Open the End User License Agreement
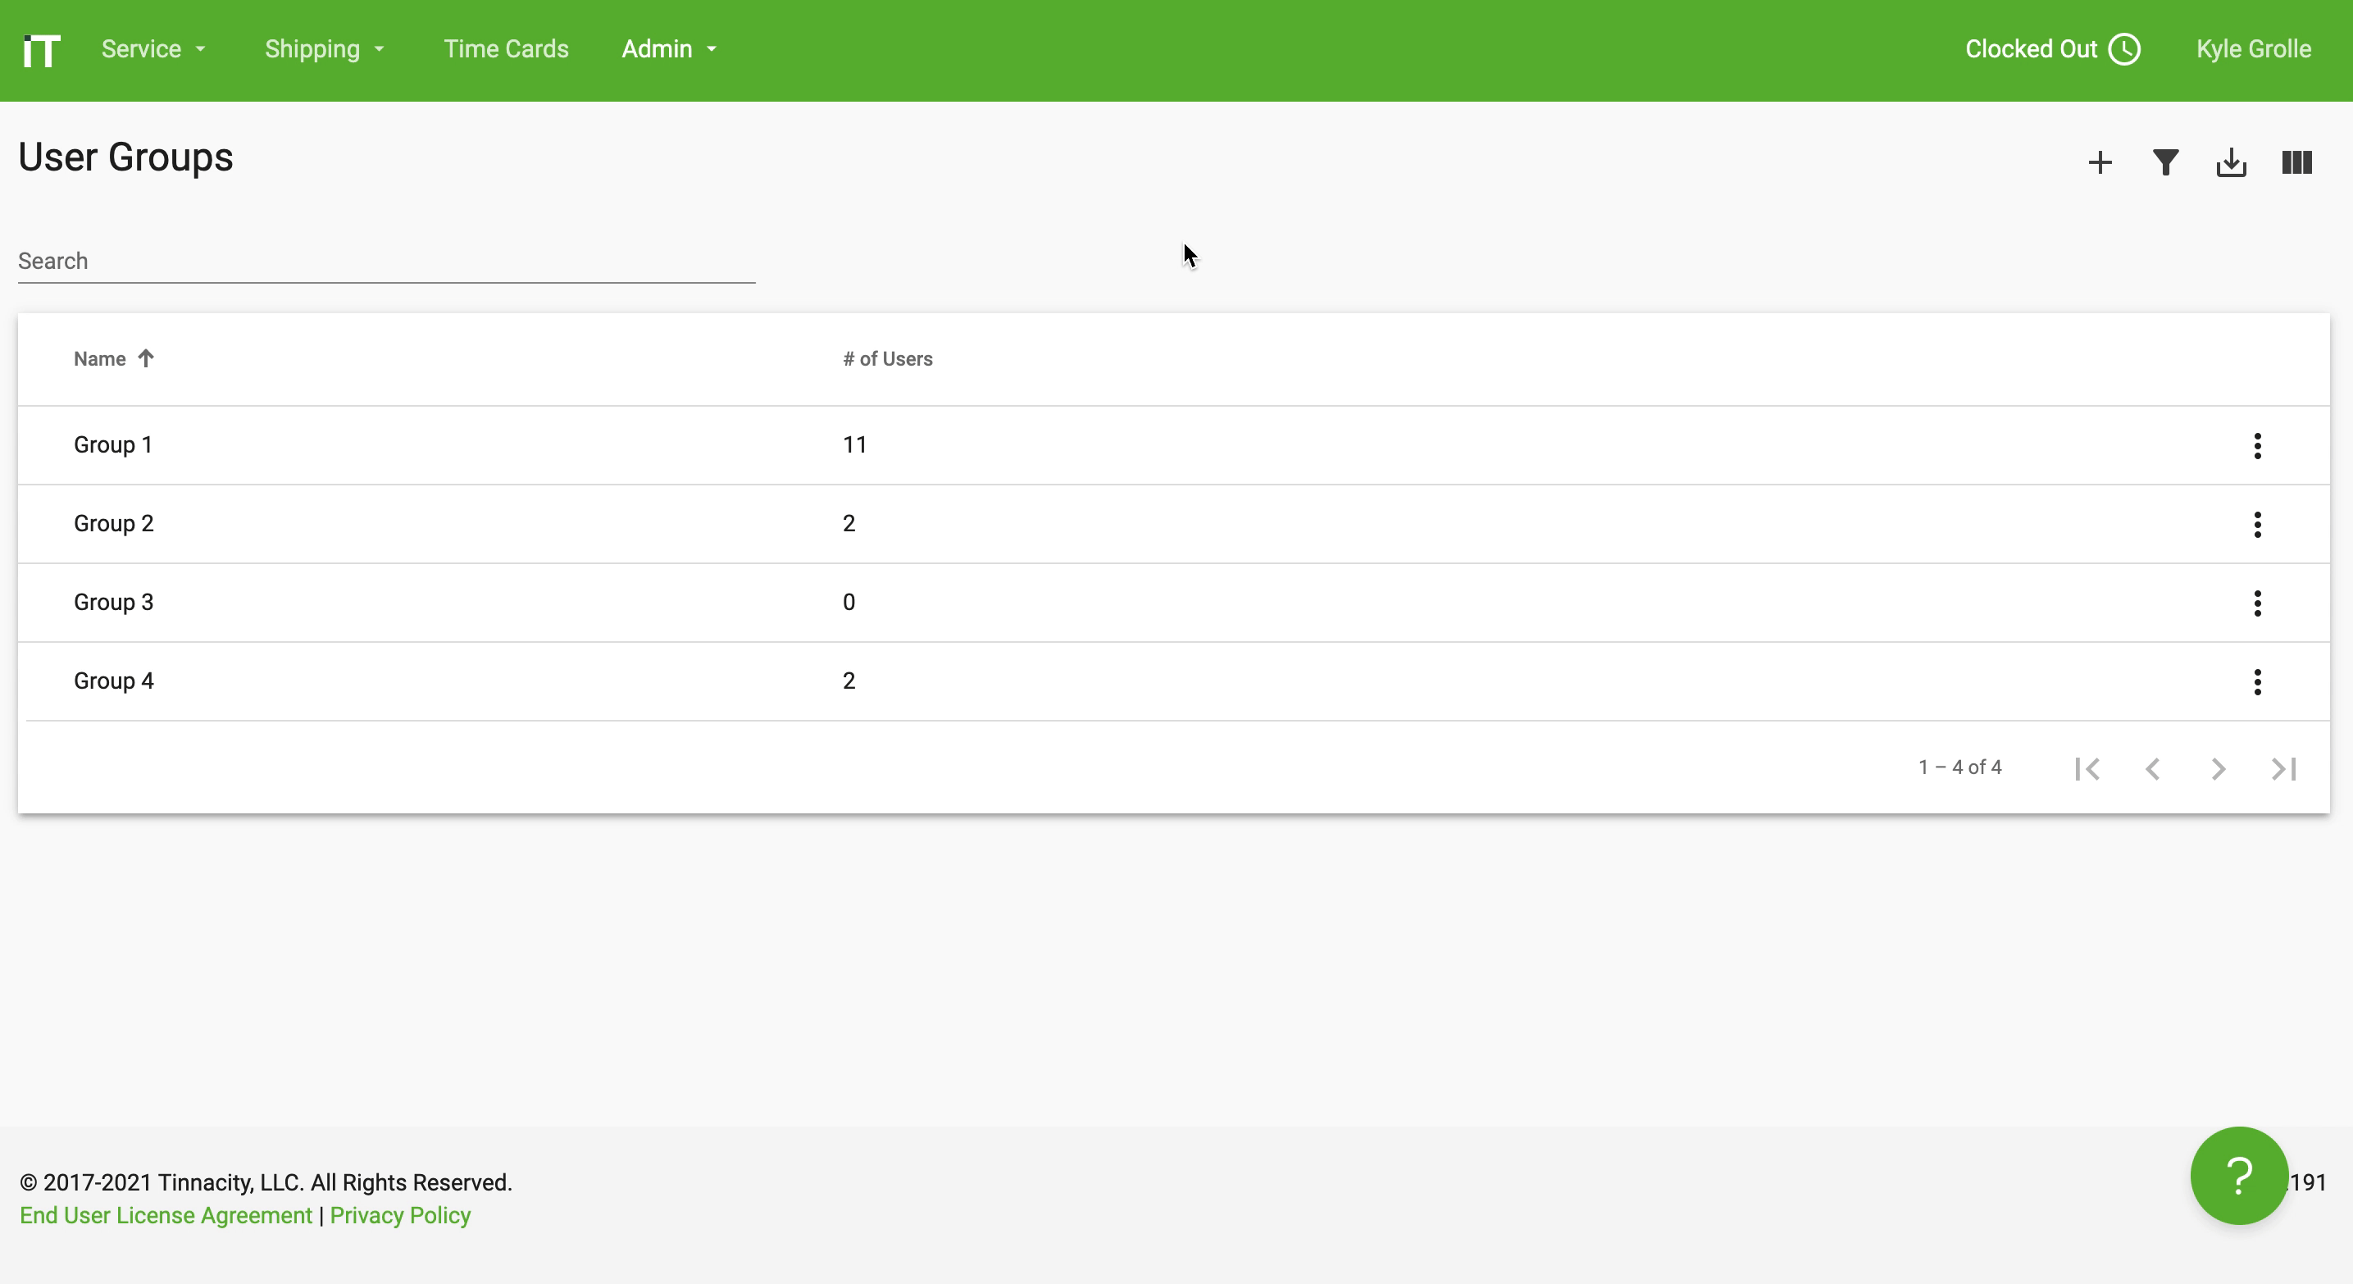This screenshot has height=1284, width=2353. point(166,1215)
